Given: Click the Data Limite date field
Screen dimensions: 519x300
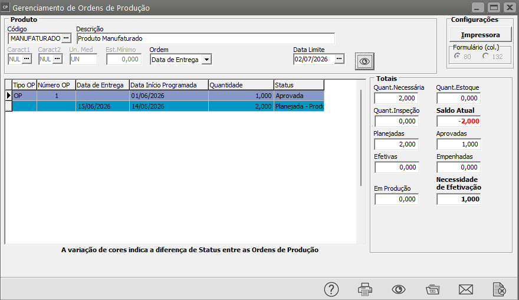Looking at the screenshot, I should [314, 59].
